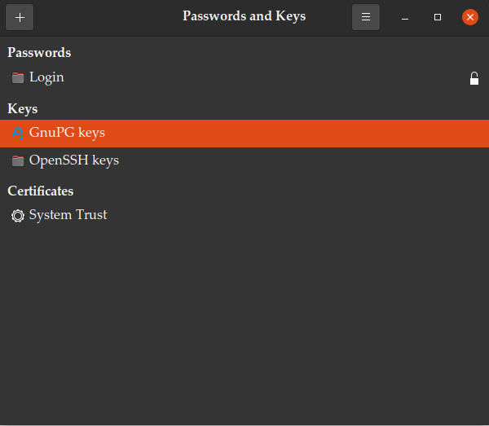
Task: Click the plus button to add item
Action: [20, 17]
